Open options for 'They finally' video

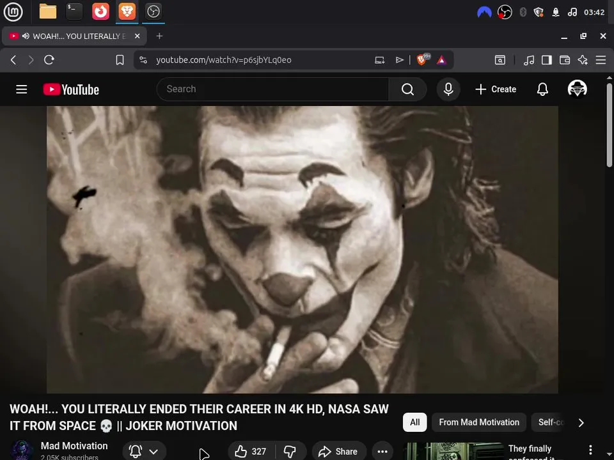coord(590,450)
